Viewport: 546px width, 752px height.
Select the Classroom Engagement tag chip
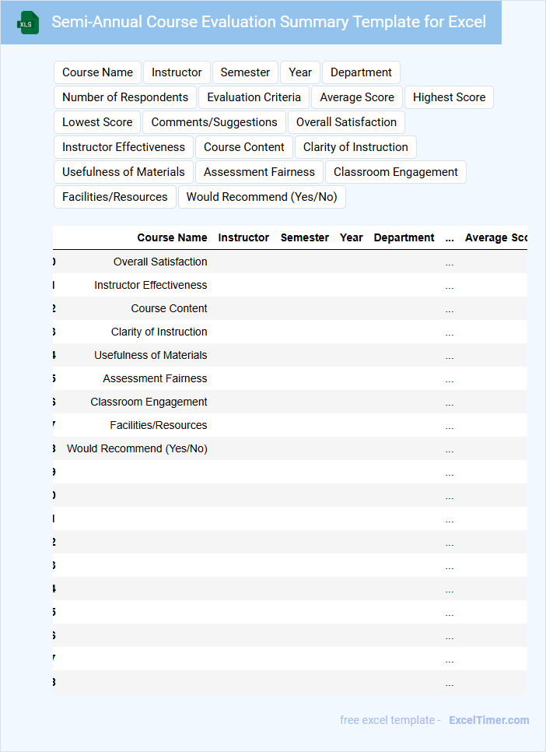pyautogui.click(x=395, y=172)
